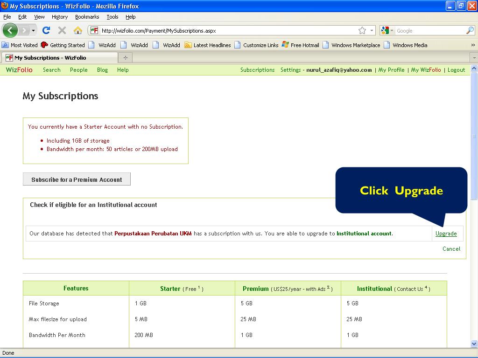The width and height of the screenshot is (478, 358).
Task: Open the list all tabs dropdown
Action: point(474,57)
